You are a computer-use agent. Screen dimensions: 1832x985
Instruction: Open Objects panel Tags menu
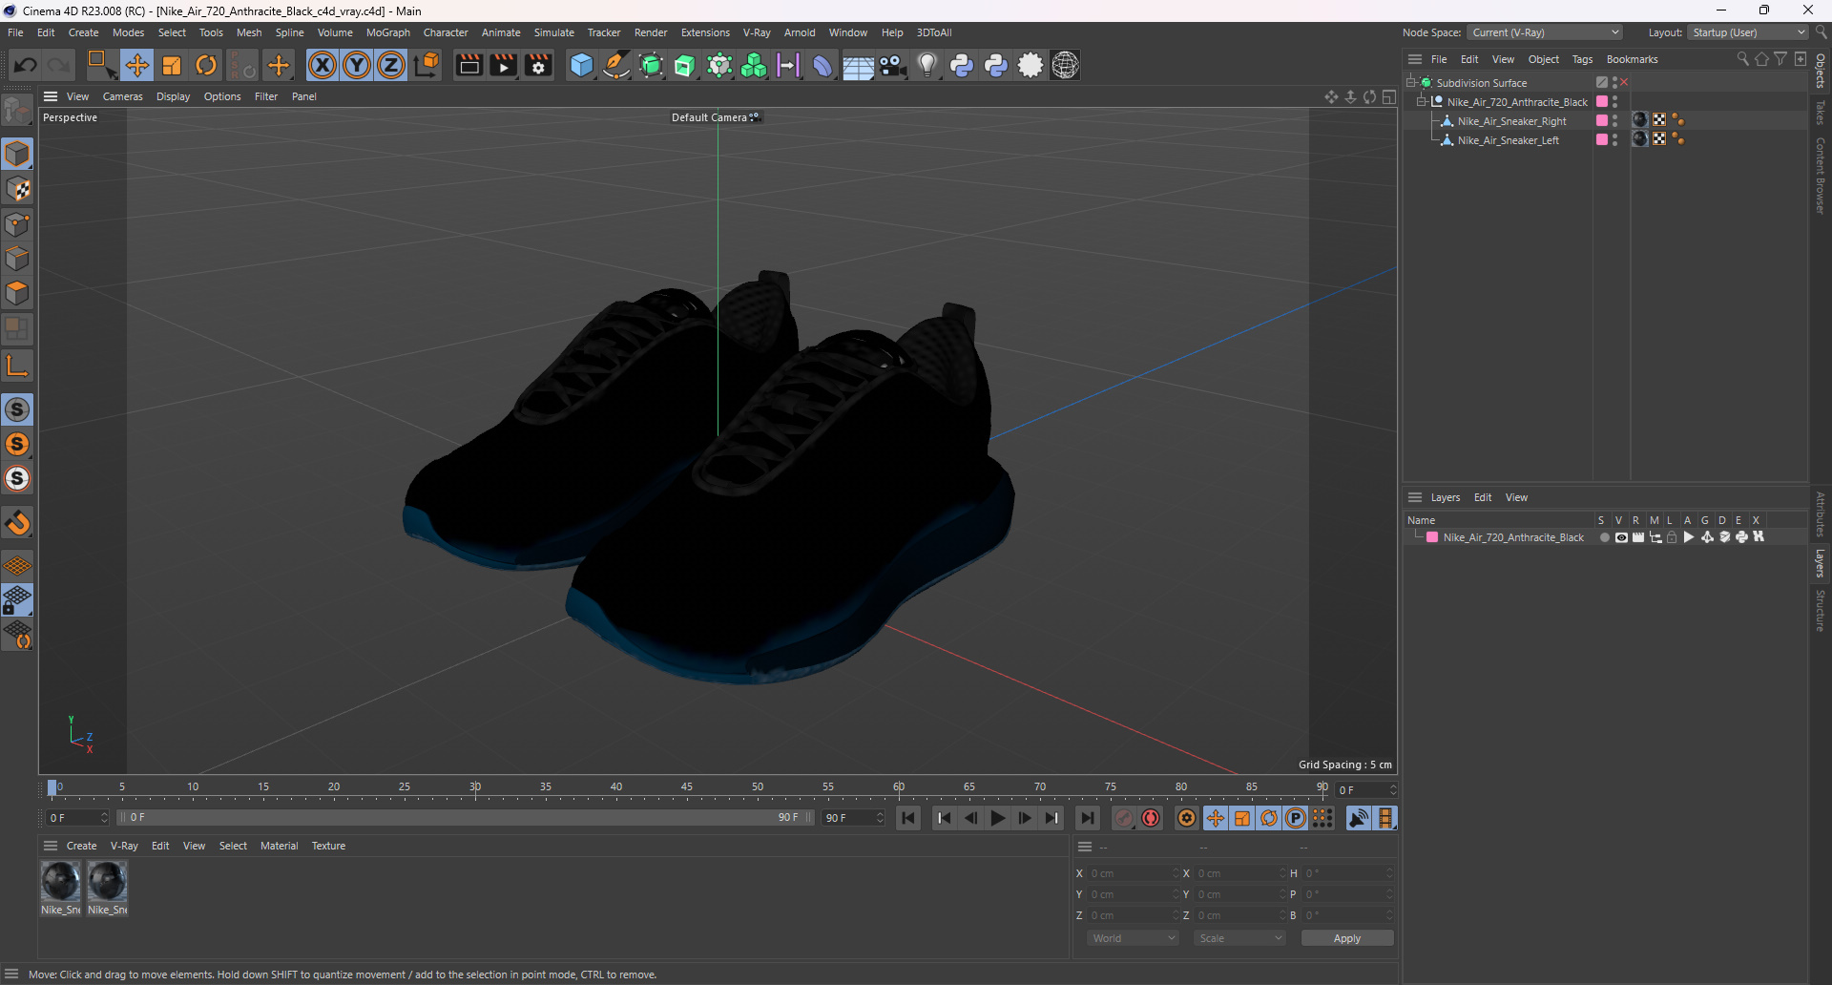(1582, 59)
